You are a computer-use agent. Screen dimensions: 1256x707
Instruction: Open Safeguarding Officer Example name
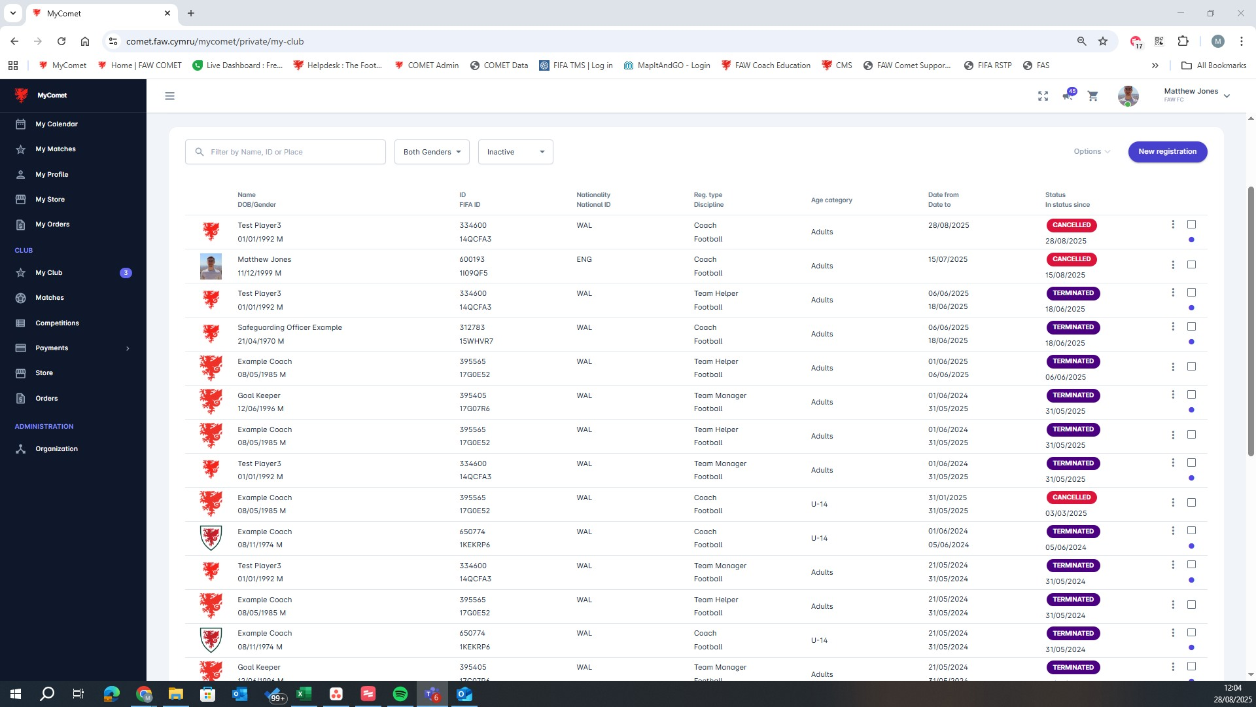coord(289,327)
